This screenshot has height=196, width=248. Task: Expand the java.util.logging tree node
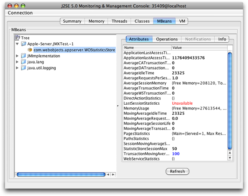click(17, 68)
